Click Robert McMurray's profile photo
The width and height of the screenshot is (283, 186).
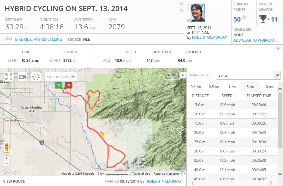pos(196,13)
